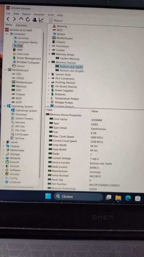Viewport: 144px width, 257px height.
Task: Click the Forward navigation arrow
Action: (x=14, y=20)
